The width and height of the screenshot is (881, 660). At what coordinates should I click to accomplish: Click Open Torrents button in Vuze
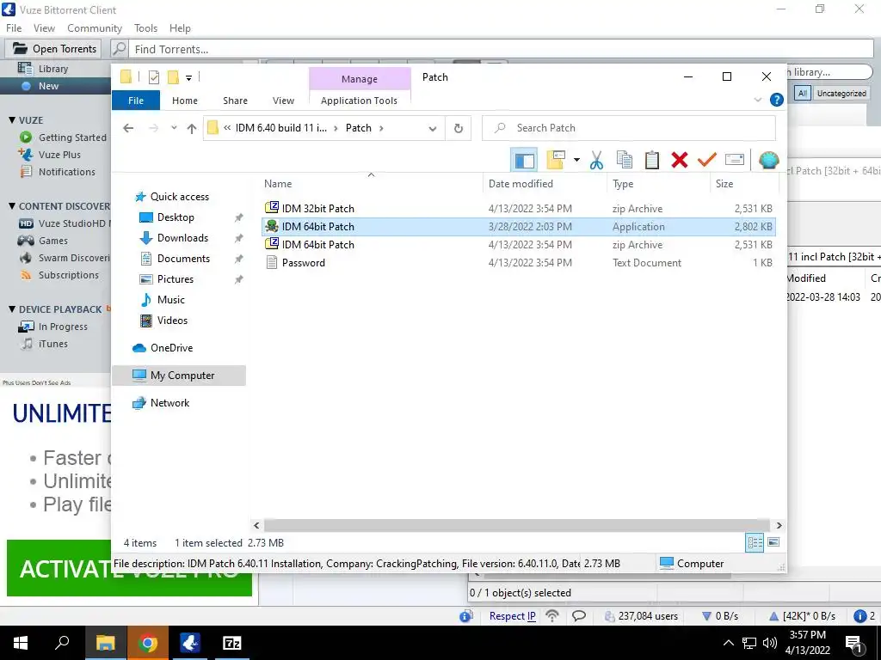[x=54, y=49]
